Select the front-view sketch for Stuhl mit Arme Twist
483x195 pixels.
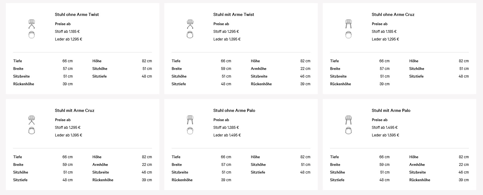click(190, 24)
